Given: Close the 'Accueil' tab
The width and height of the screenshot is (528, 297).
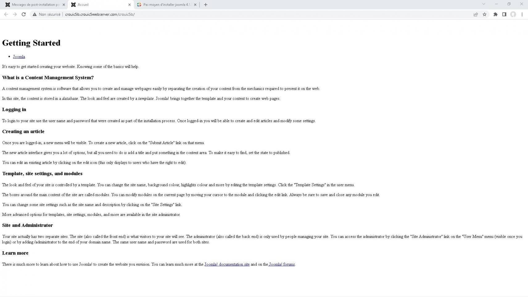Looking at the screenshot, I should click(x=130, y=5).
